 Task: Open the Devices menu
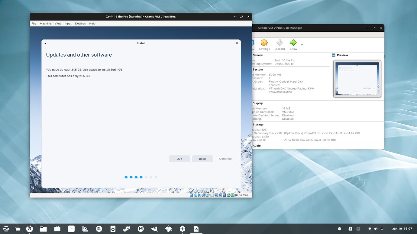pyautogui.click(x=80, y=23)
